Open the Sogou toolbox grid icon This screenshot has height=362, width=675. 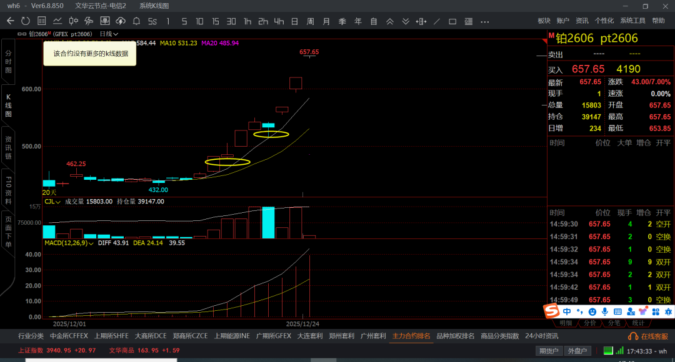pos(656,311)
